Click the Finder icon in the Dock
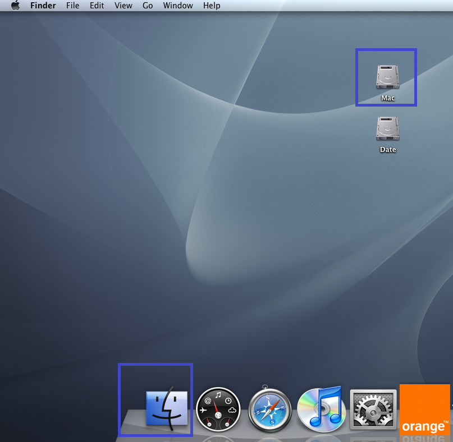The height and width of the screenshot is (442, 453). point(167,408)
